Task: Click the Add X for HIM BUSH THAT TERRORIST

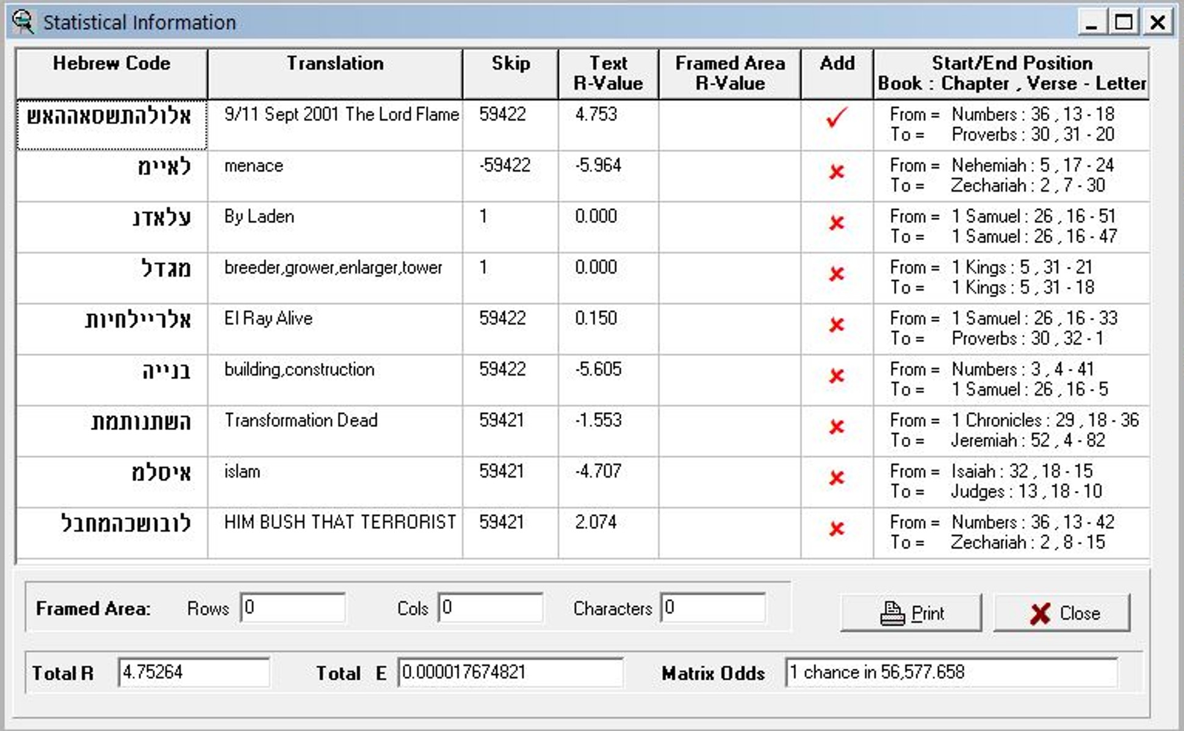Action: (x=837, y=529)
